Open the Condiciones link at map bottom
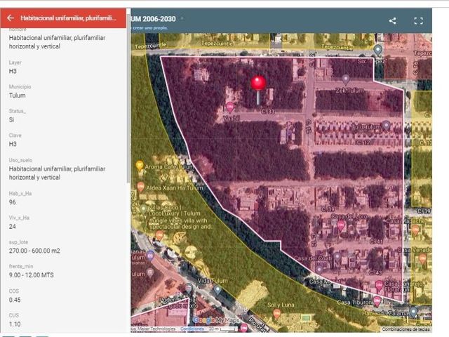Viewport: 449px width, 337px height. (192, 329)
